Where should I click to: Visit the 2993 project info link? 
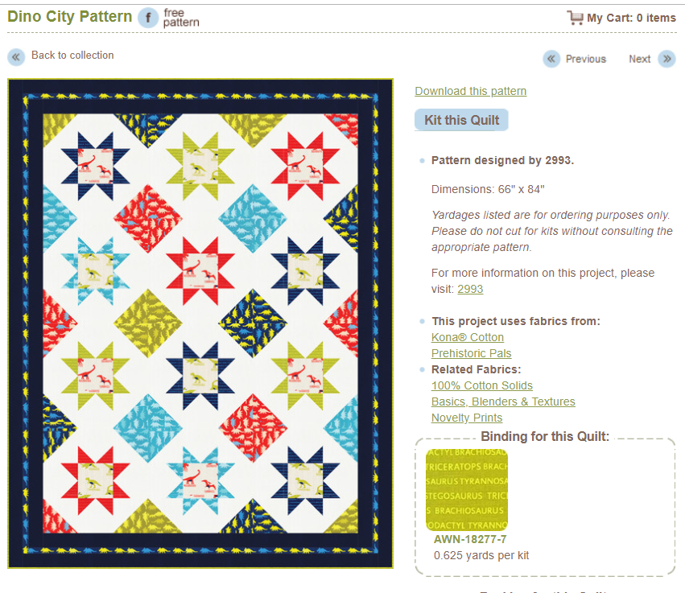click(470, 289)
